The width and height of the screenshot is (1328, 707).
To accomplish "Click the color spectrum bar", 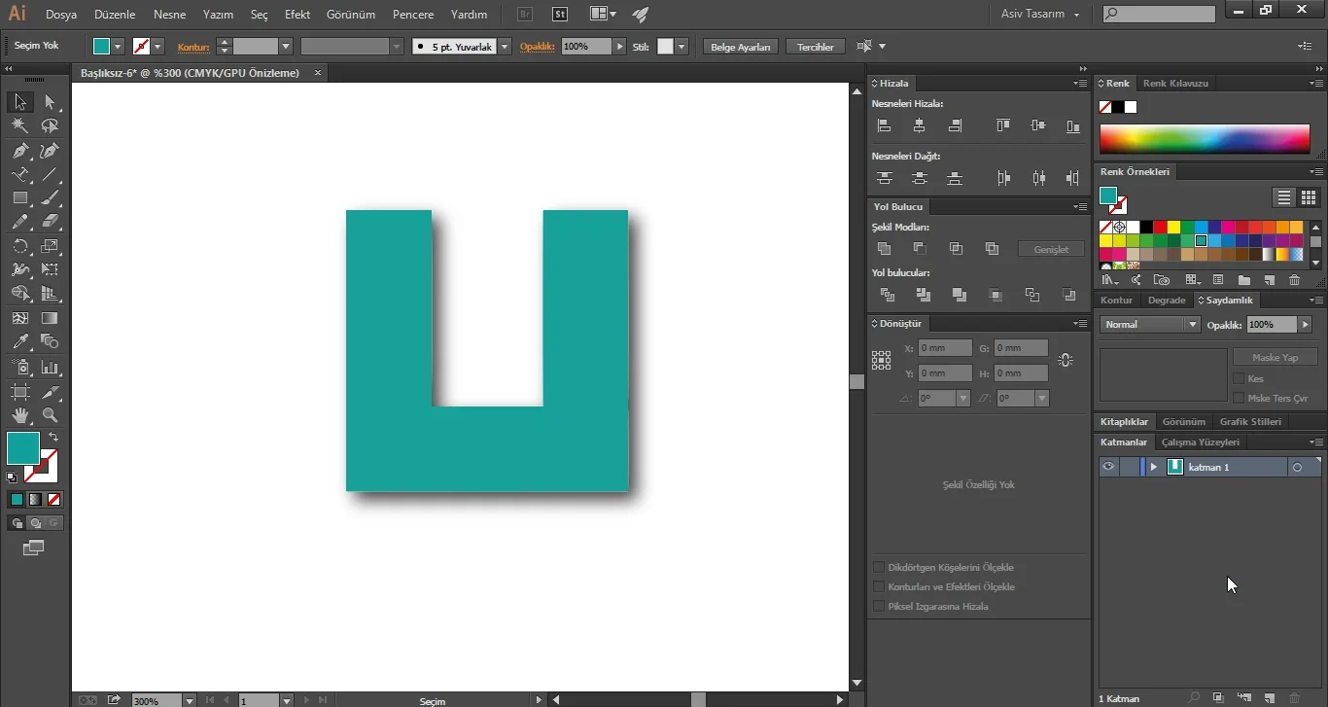I will tap(1205, 139).
